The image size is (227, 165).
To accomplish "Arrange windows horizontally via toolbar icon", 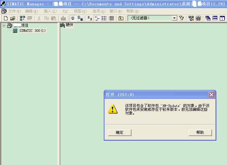I will click(x=215, y=18).
